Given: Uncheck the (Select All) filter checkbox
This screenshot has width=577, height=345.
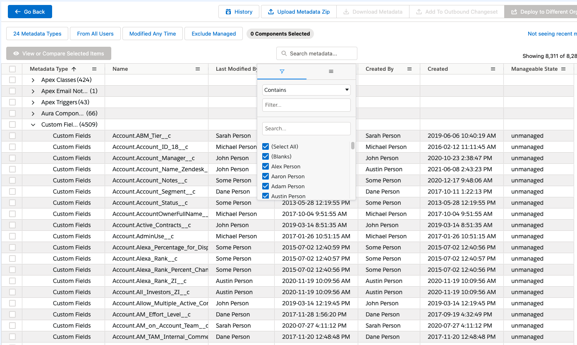Looking at the screenshot, I should click(x=266, y=146).
